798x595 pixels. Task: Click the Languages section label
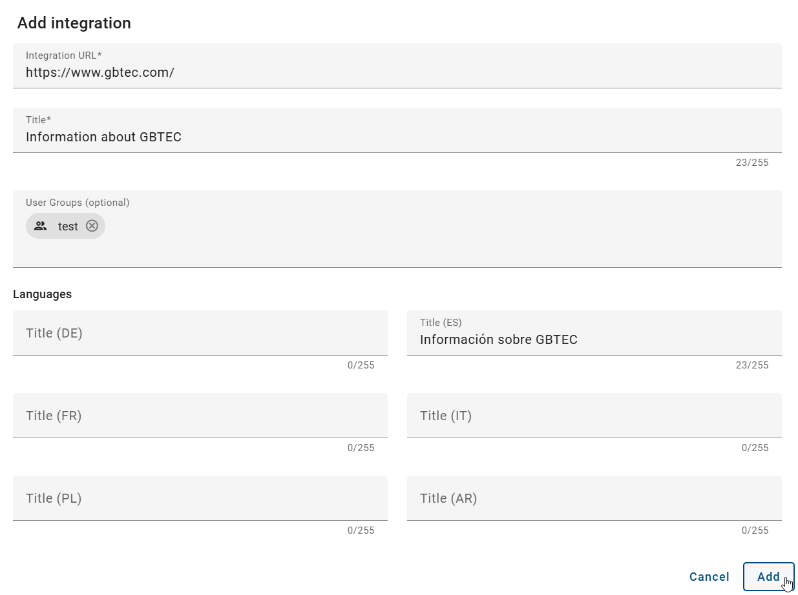point(41,294)
